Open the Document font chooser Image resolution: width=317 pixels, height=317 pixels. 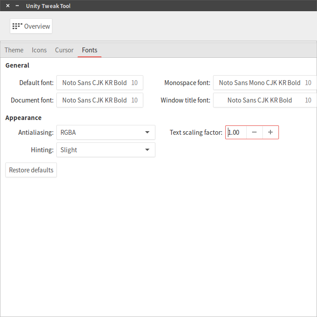(x=100, y=100)
